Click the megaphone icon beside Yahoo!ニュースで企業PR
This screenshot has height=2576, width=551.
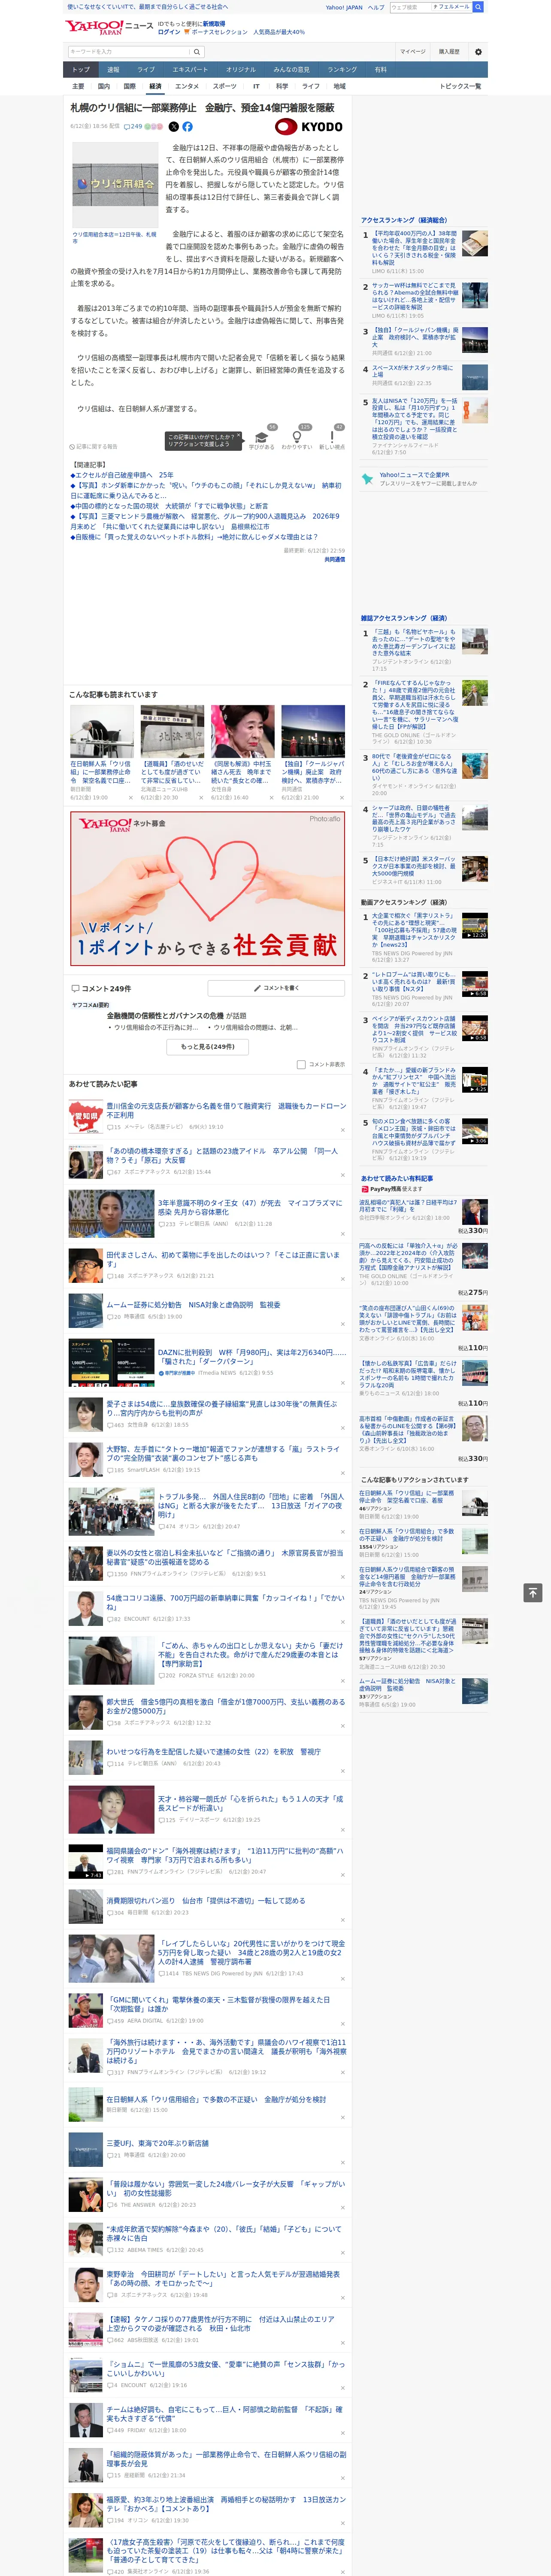(x=368, y=479)
